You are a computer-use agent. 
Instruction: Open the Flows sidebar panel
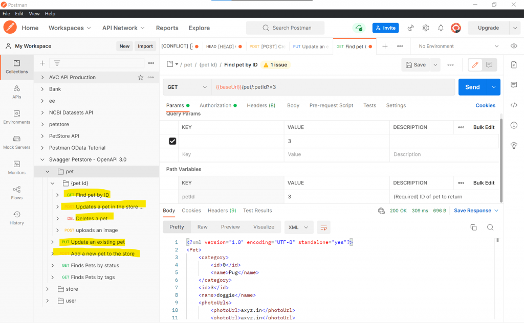click(x=17, y=193)
